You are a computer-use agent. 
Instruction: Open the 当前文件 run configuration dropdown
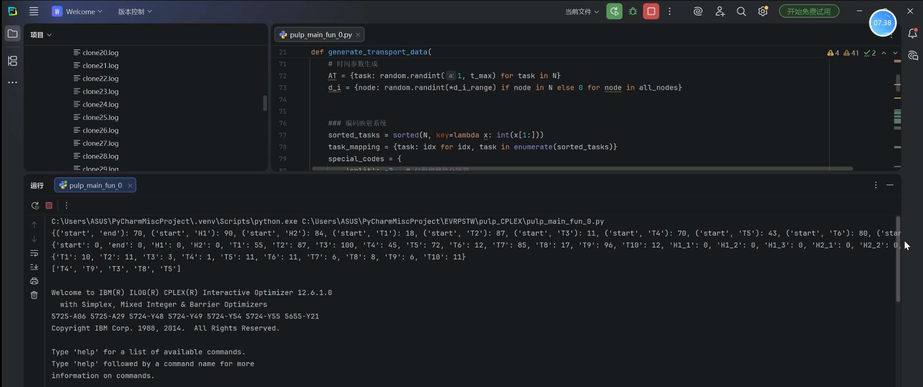point(582,12)
